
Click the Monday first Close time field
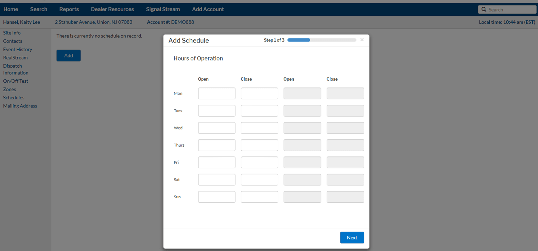click(259, 94)
